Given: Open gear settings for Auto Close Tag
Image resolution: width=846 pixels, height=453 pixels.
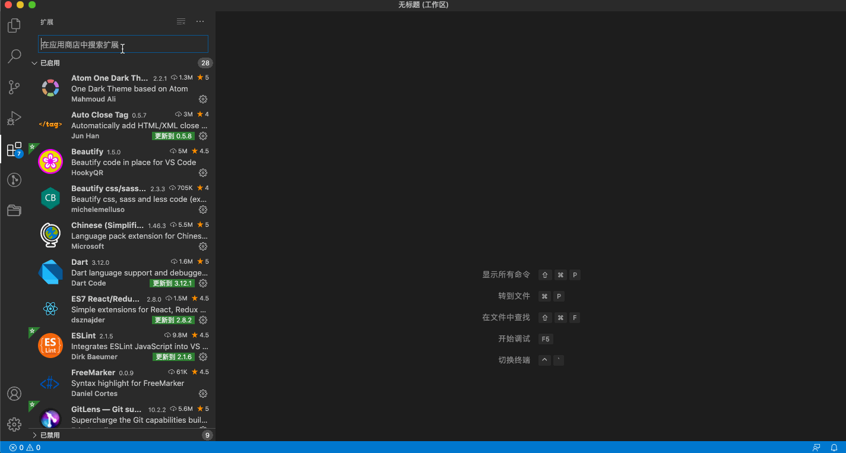Looking at the screenshot, I should pyautogui.click(x=203, y=136).
